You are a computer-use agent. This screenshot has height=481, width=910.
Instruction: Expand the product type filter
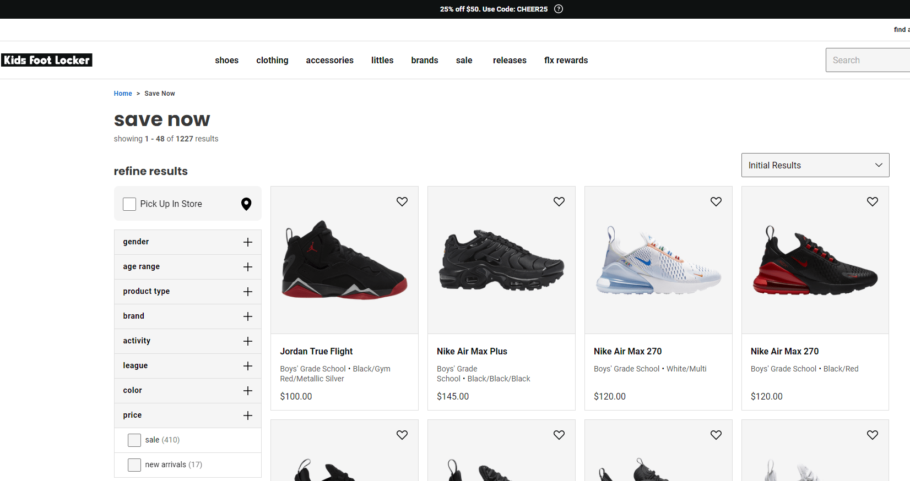click(188, 292)
